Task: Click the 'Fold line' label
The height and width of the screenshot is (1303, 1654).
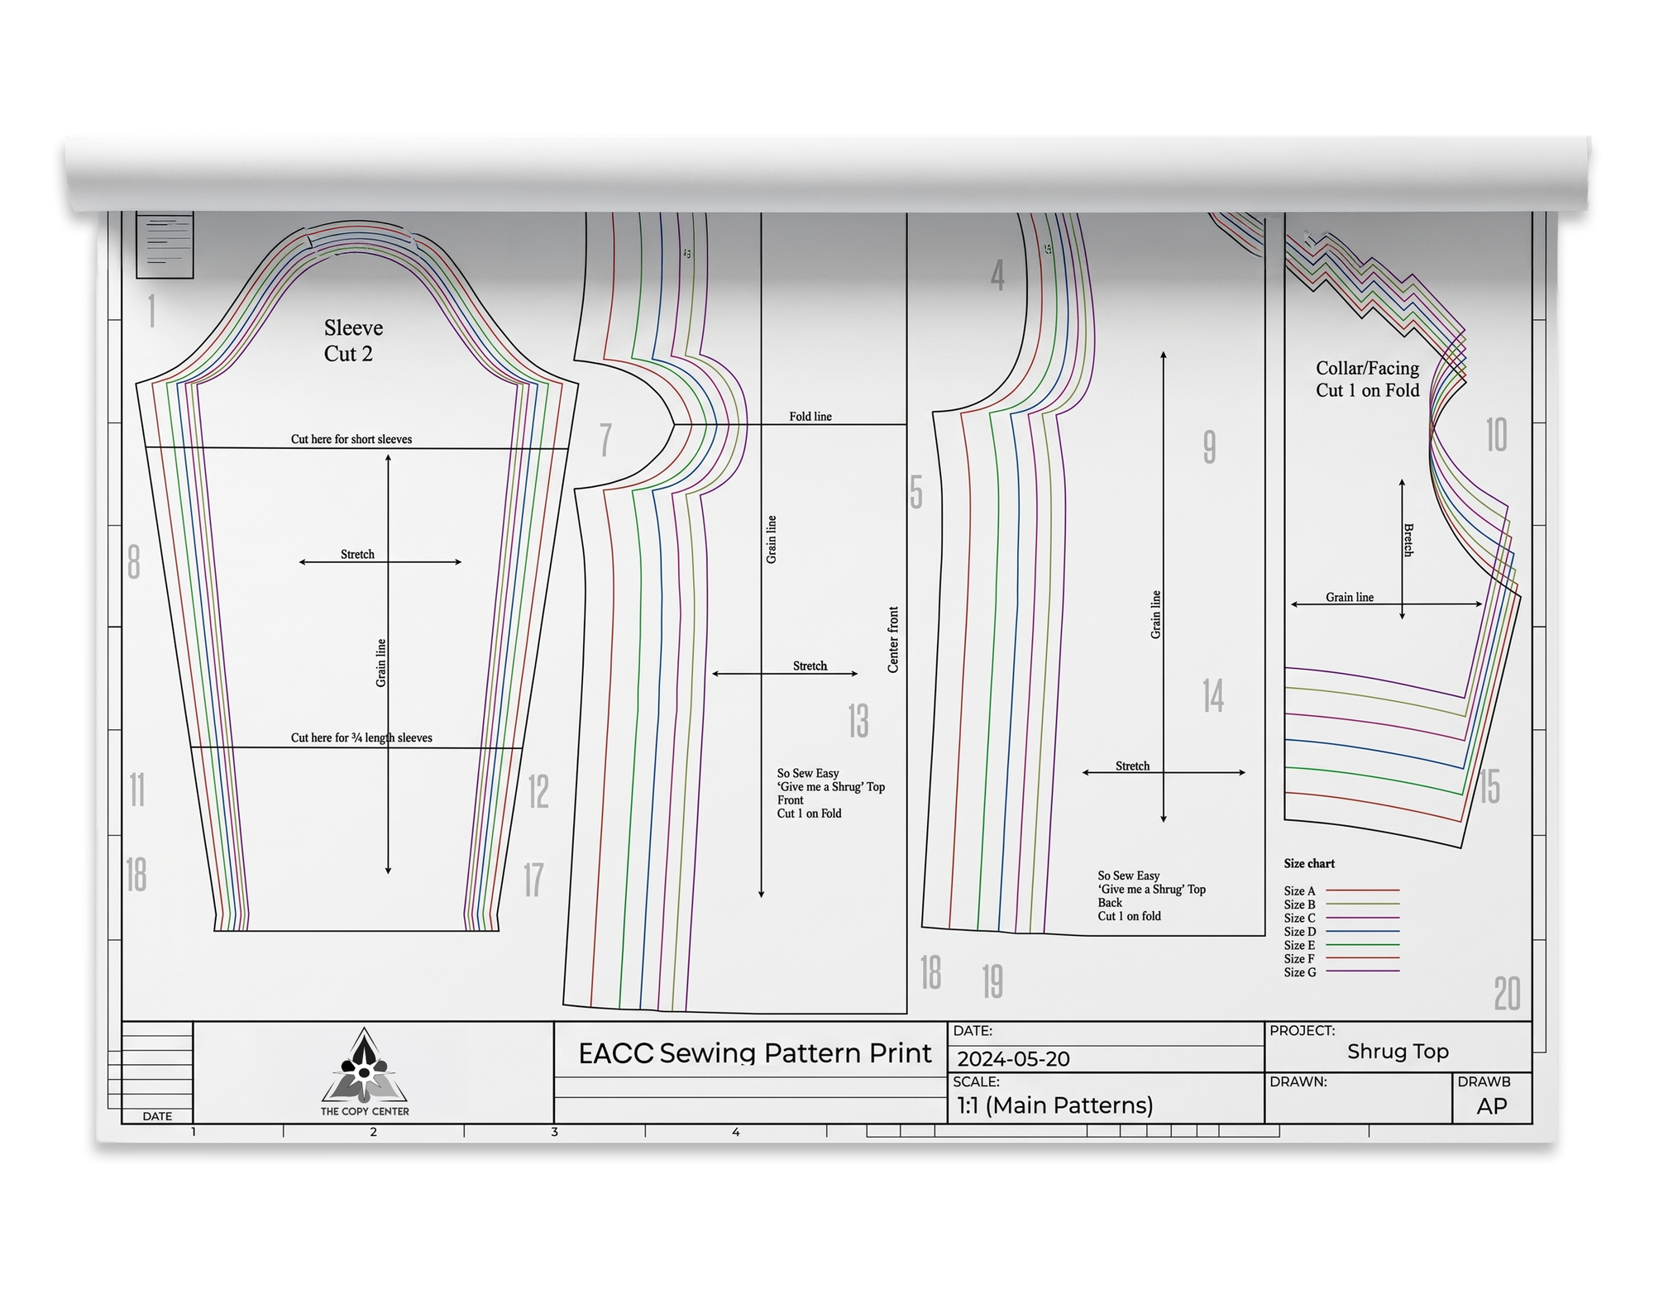Action: [810, 416]
